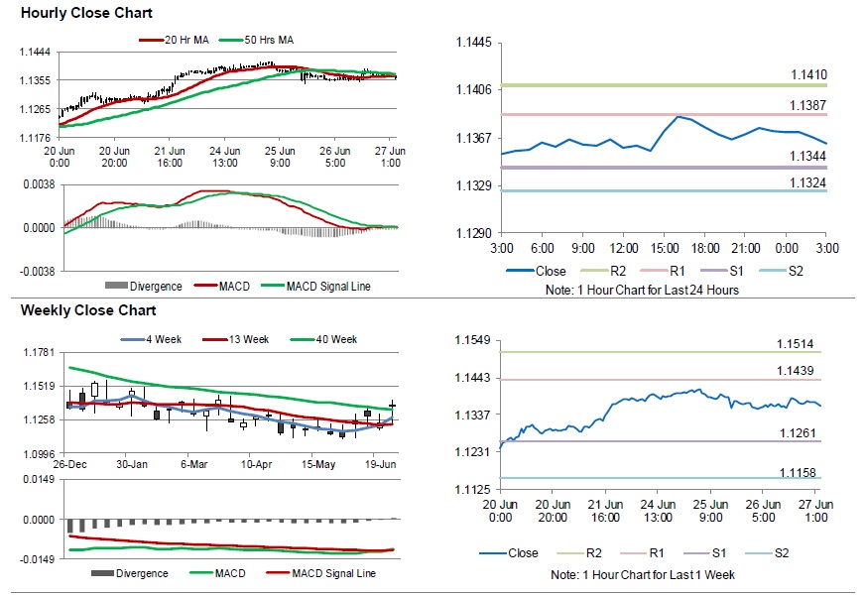Image resolution: width=866 pixels, height=596 pixels.
Task: Select the "13 Week" legend label
Action: [x=249, y=340]
